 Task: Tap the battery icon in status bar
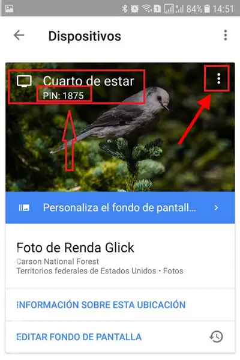pyautogui.click(x=207, y=9)
